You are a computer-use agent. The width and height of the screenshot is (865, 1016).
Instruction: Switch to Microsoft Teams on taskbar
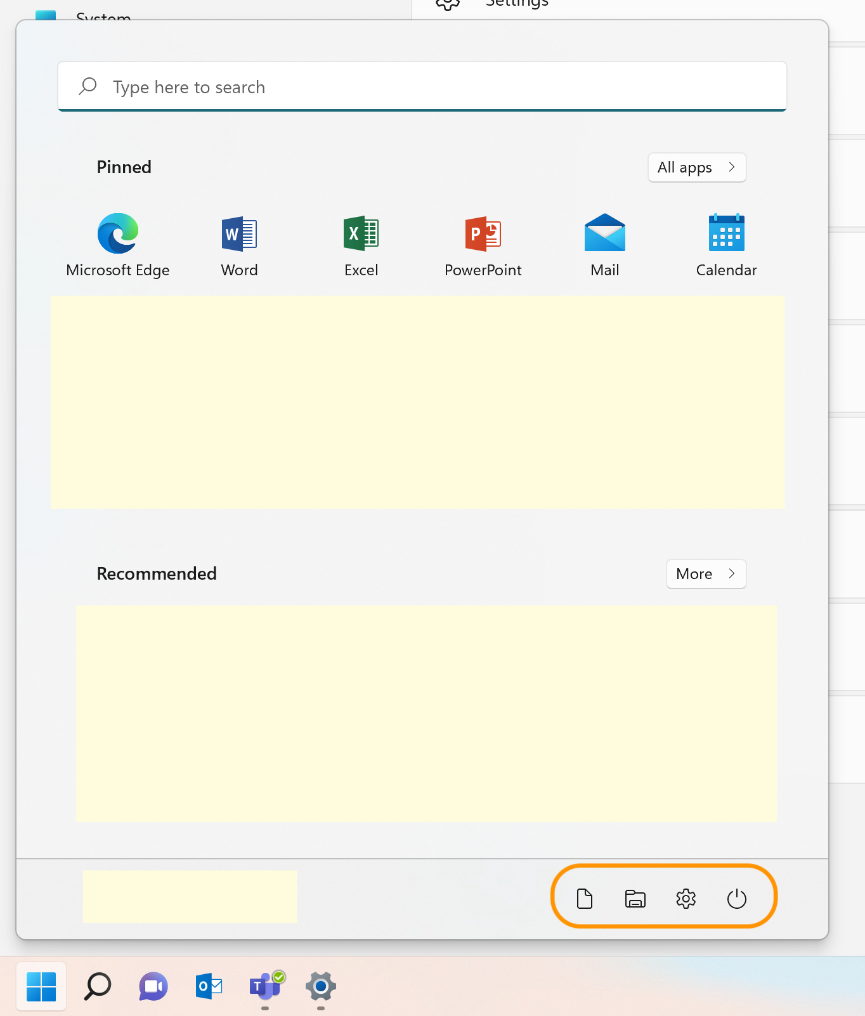(x=265, y=986)
